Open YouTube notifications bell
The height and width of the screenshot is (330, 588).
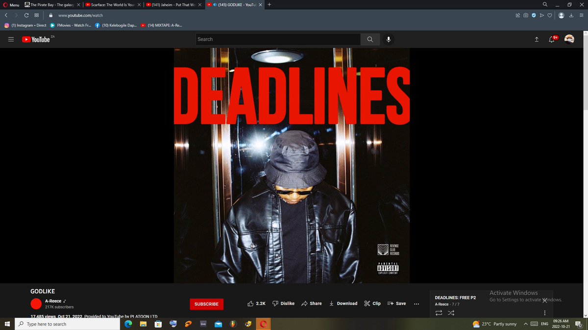[552, 39]
